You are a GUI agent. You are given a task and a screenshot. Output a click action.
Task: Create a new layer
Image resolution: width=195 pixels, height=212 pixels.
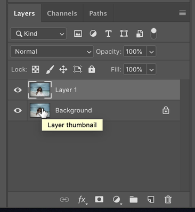[151, 199]
